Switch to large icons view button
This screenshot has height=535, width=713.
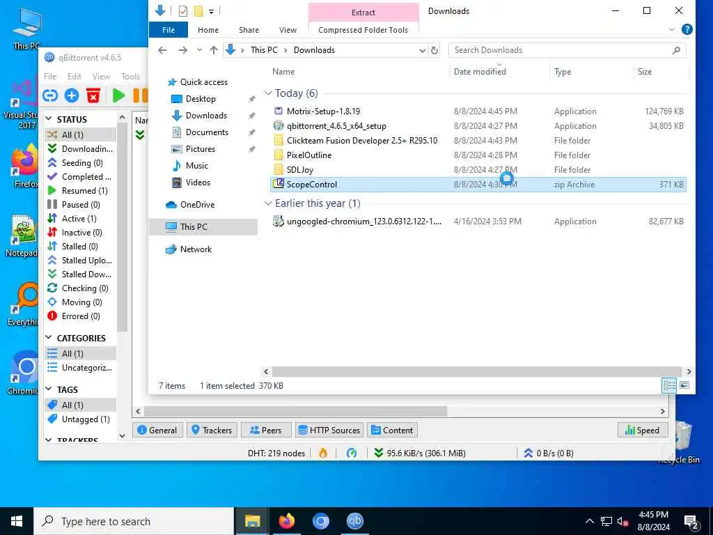[684, 386]
